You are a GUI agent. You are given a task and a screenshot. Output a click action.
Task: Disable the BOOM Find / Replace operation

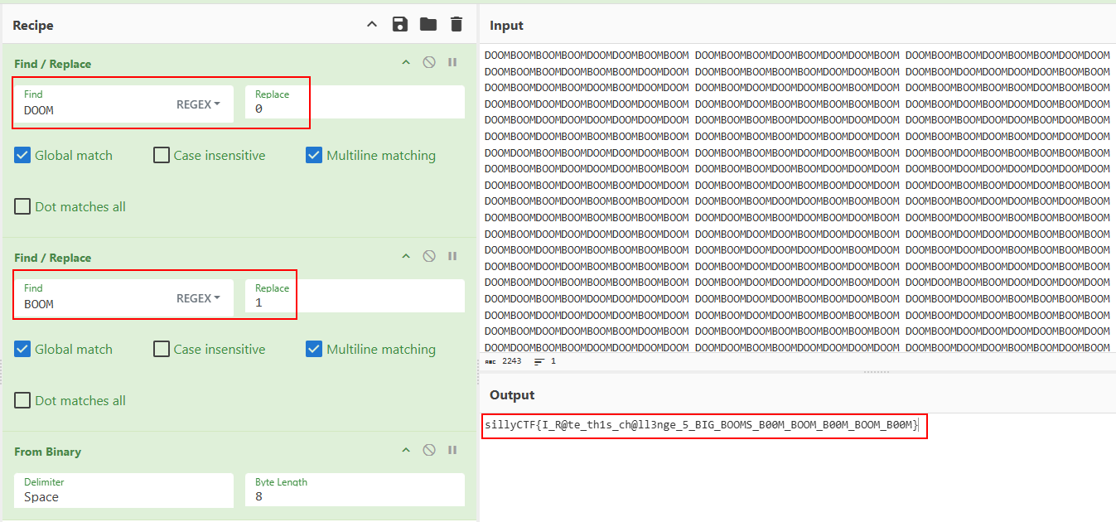click(x=429, y=256)
